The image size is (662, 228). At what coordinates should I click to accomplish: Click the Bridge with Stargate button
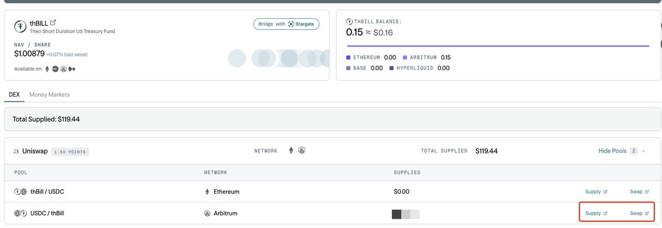tap(286, 24)
